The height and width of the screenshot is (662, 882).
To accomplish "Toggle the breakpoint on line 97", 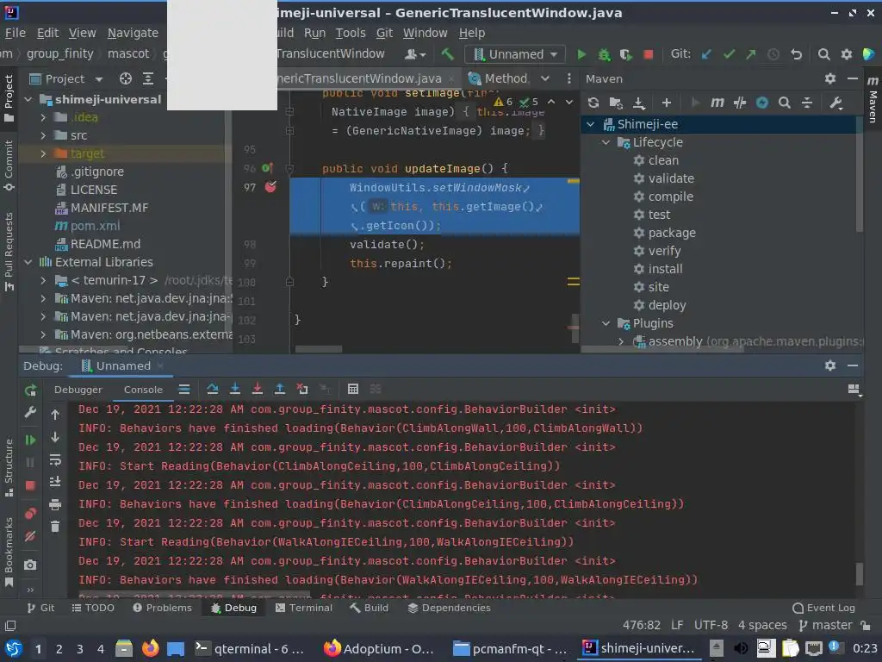I will (x=270, y=187).
